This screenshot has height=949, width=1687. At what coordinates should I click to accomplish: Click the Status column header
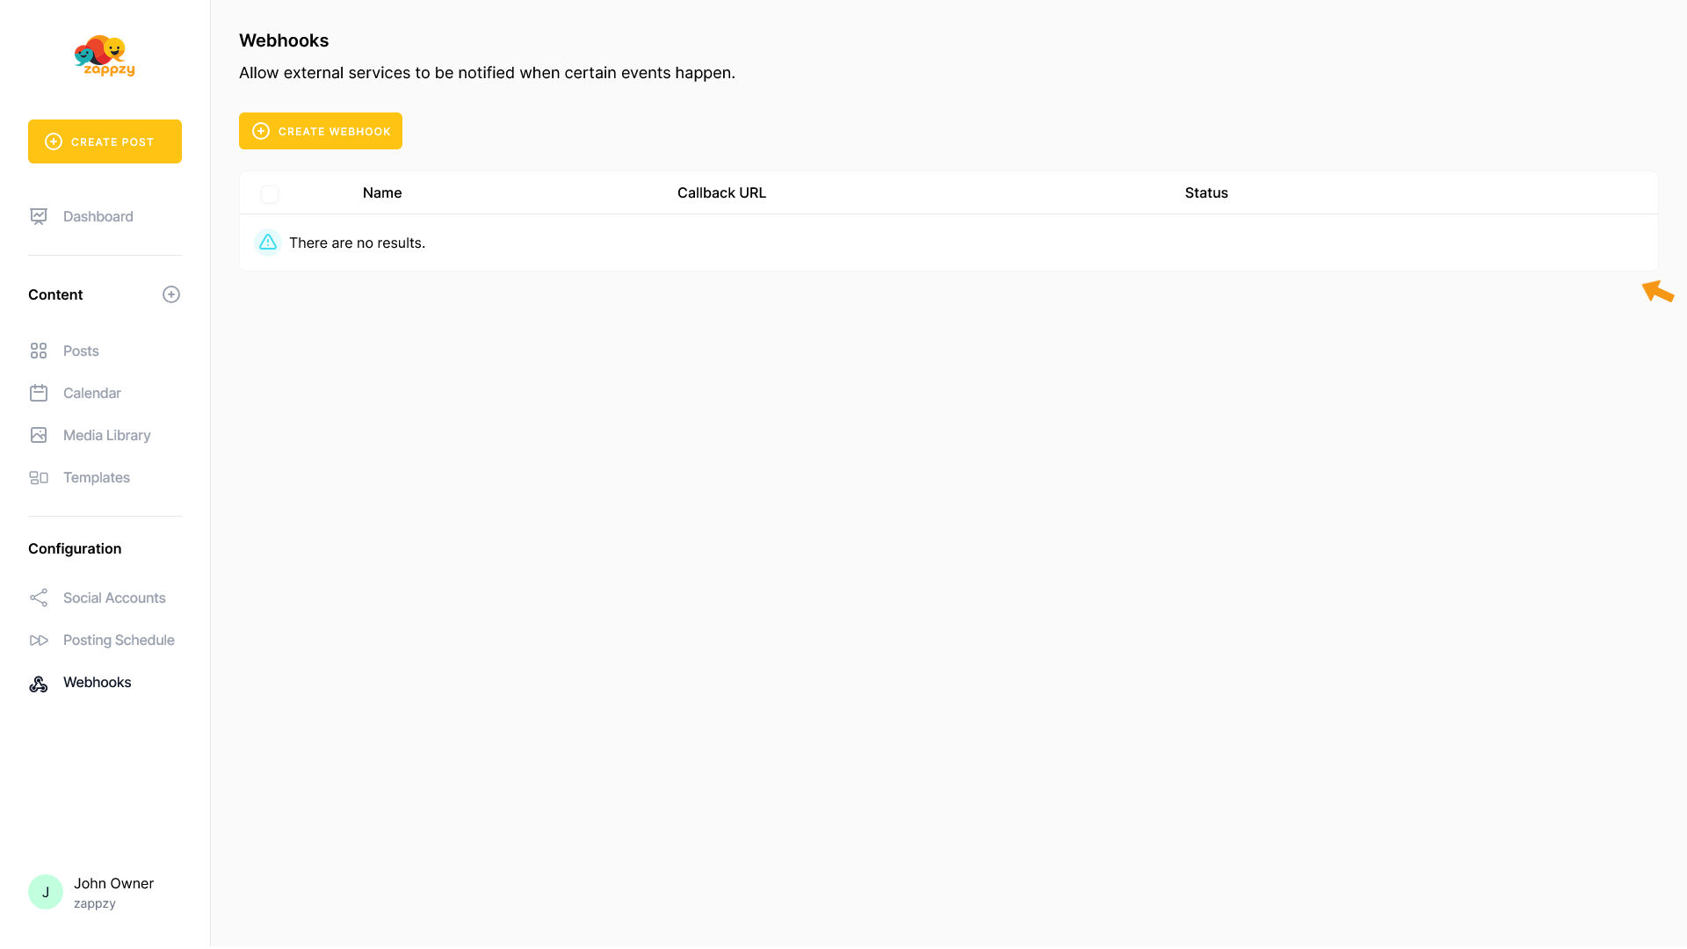click(x=1206, y=192)
